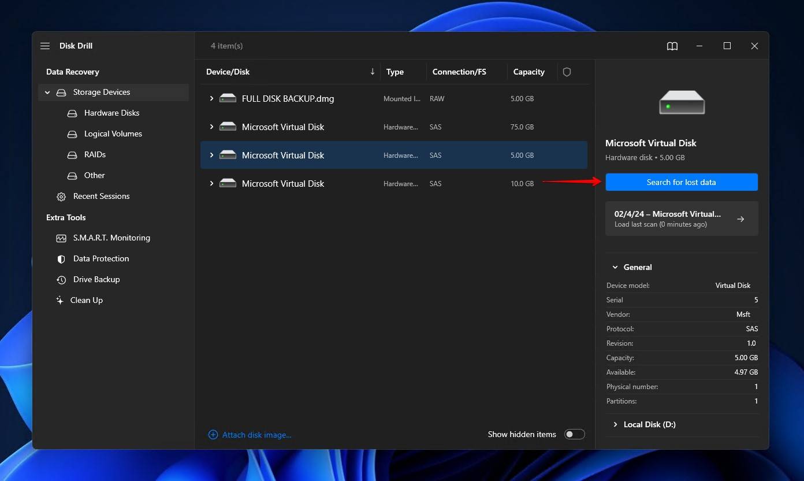Click the large disk image in details panel
This screenshot has width=804, height=481.
click(x=682, y=102)
